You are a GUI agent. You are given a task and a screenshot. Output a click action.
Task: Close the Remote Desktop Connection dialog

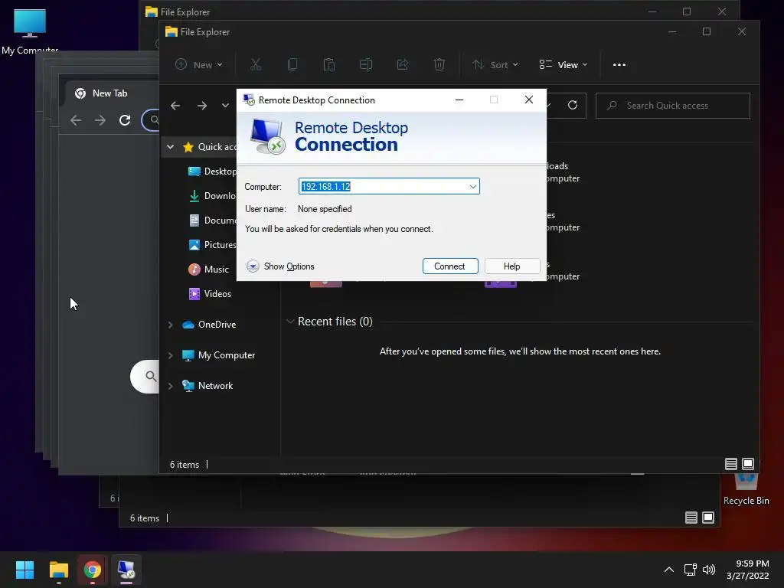[x=529, y=100]
